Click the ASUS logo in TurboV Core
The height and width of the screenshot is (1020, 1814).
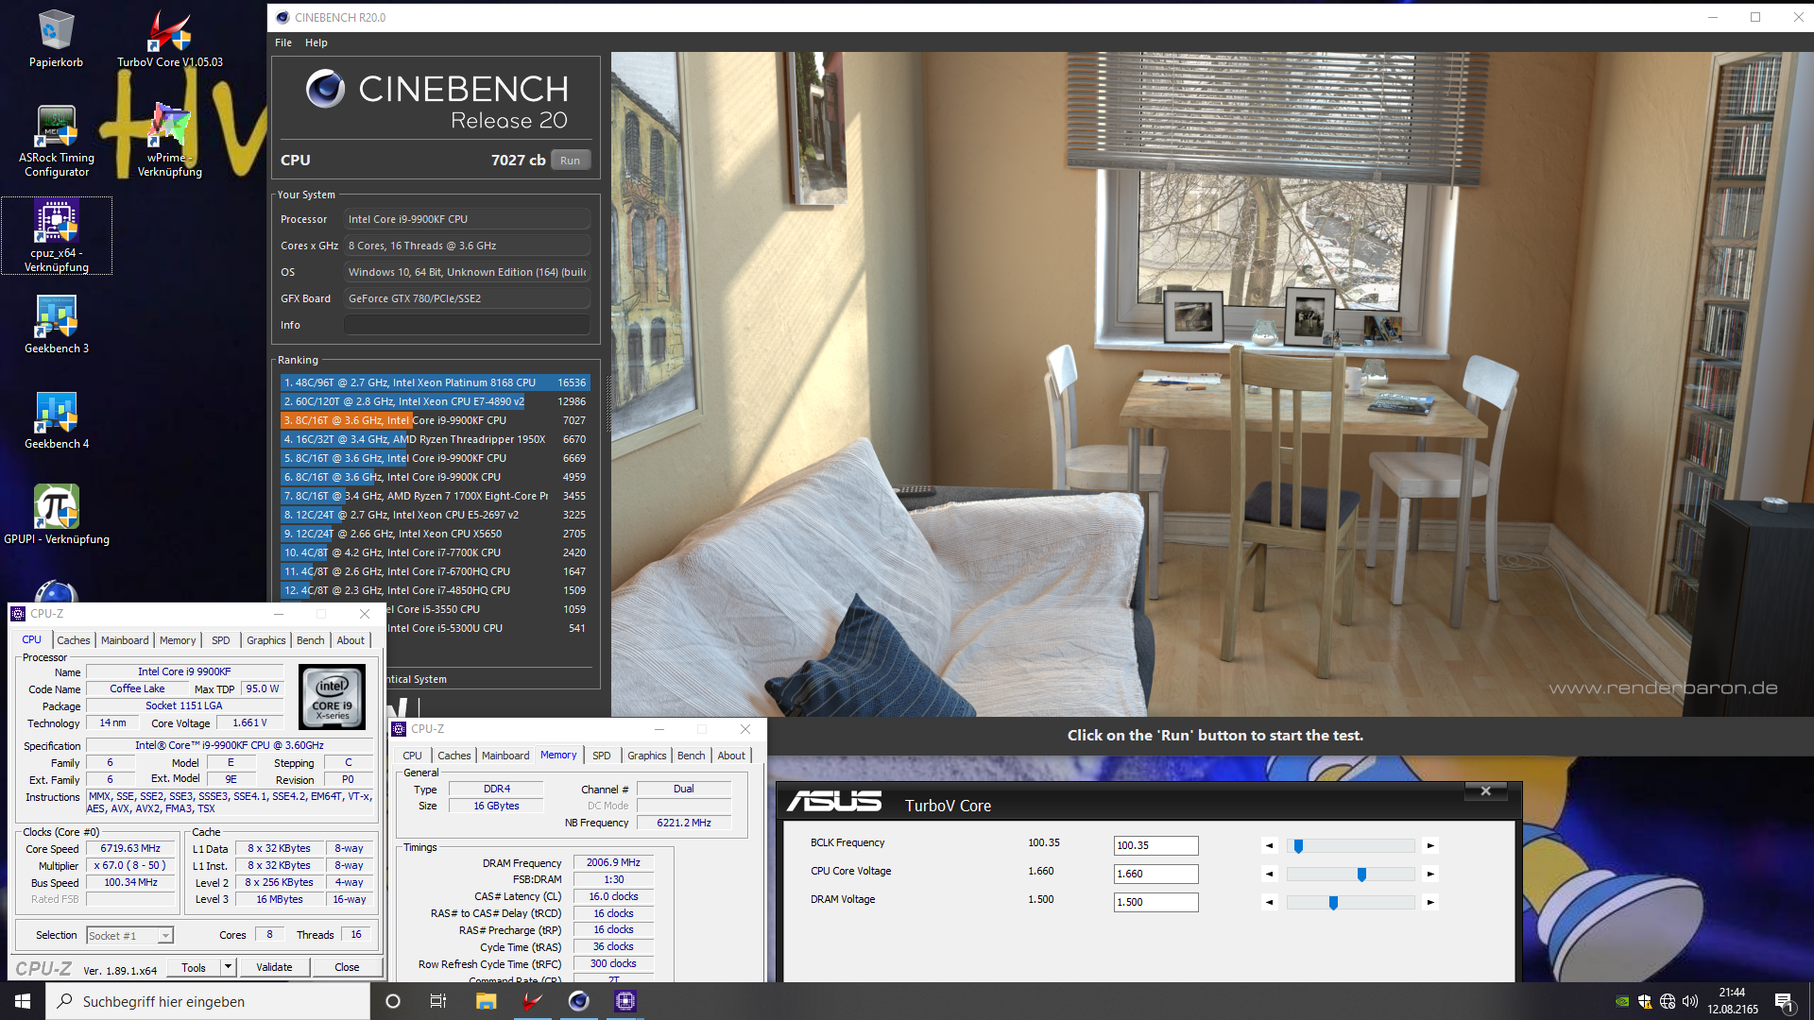click(834, 803)
